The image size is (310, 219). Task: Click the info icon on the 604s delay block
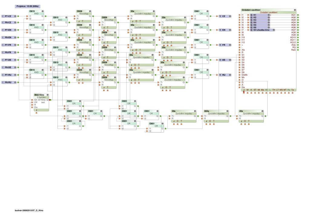click(227, 111)
